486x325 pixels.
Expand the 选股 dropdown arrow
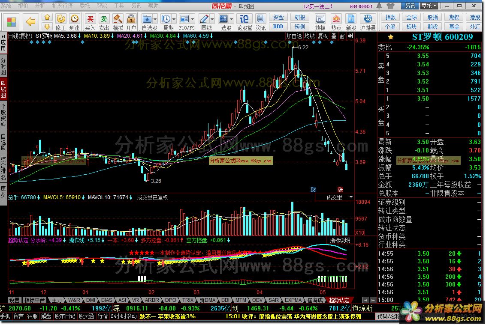tap(231, 19)
